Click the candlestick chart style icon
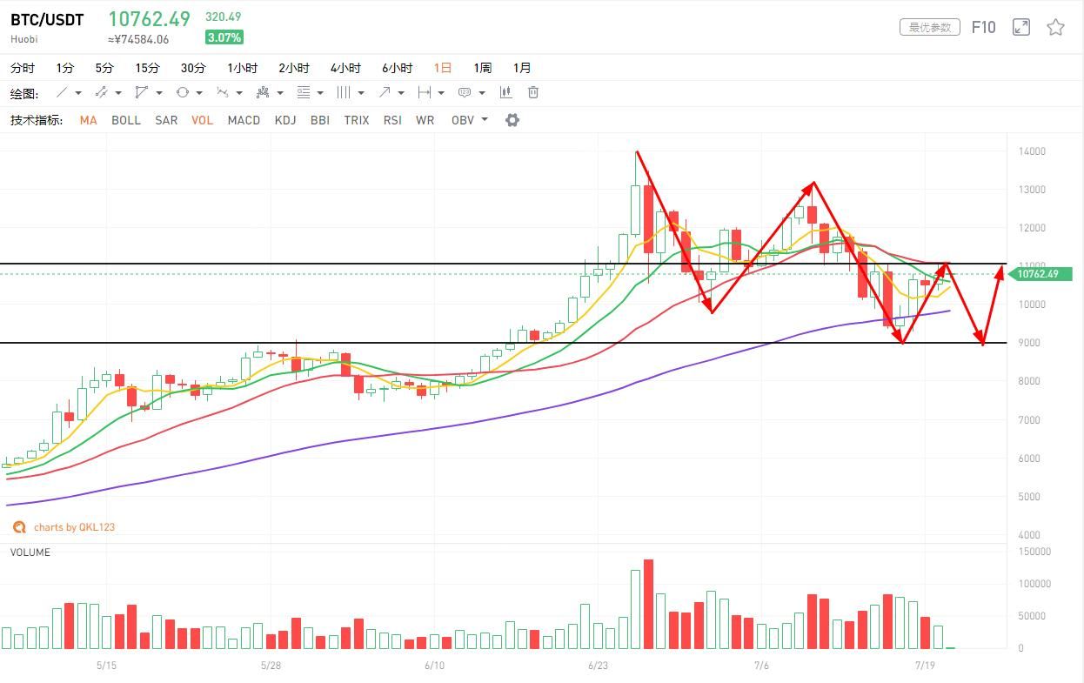This screenshot has height=683, width=1084. [x=505, y=92]
